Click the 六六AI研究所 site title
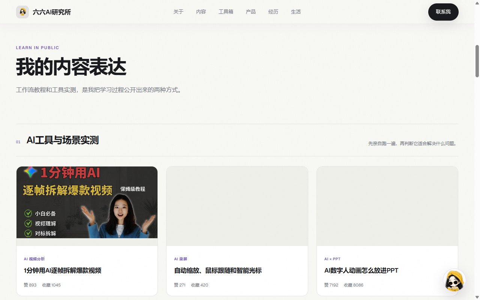Image resolution: width=480 pixels, height=300 pixels. coord(52,12)
